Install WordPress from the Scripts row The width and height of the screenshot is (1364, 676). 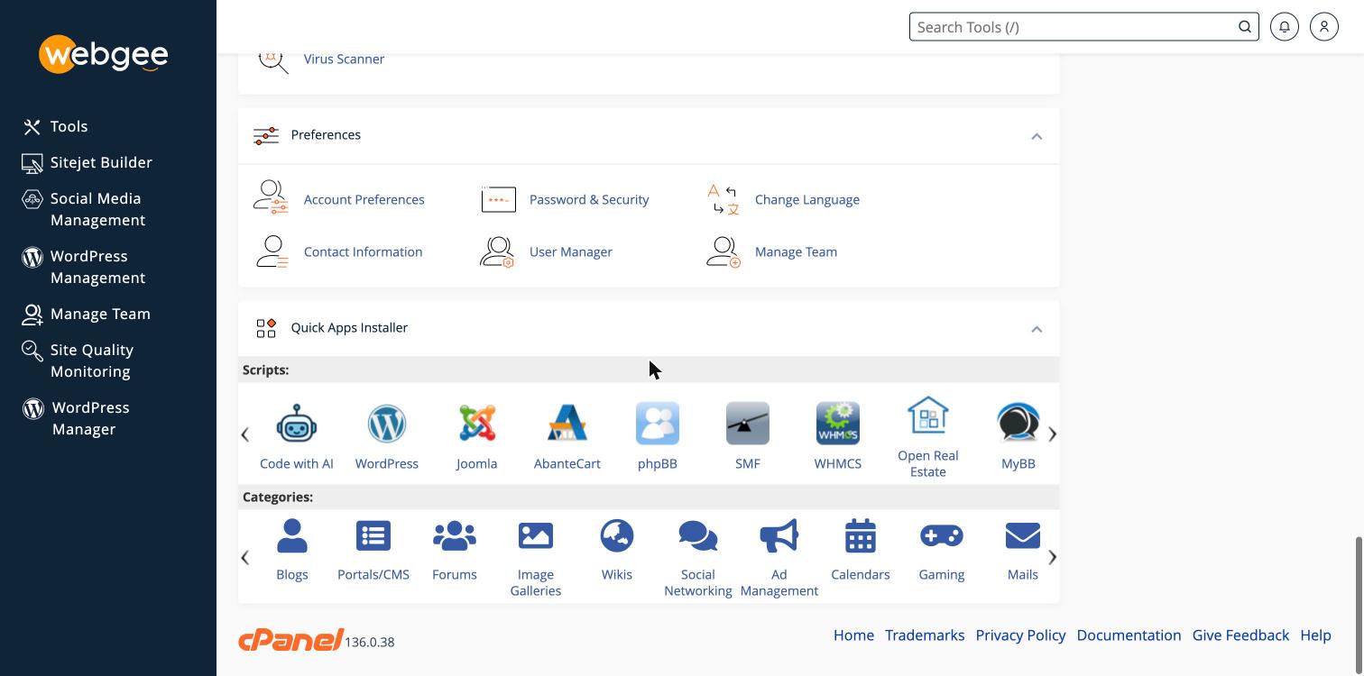387,423
